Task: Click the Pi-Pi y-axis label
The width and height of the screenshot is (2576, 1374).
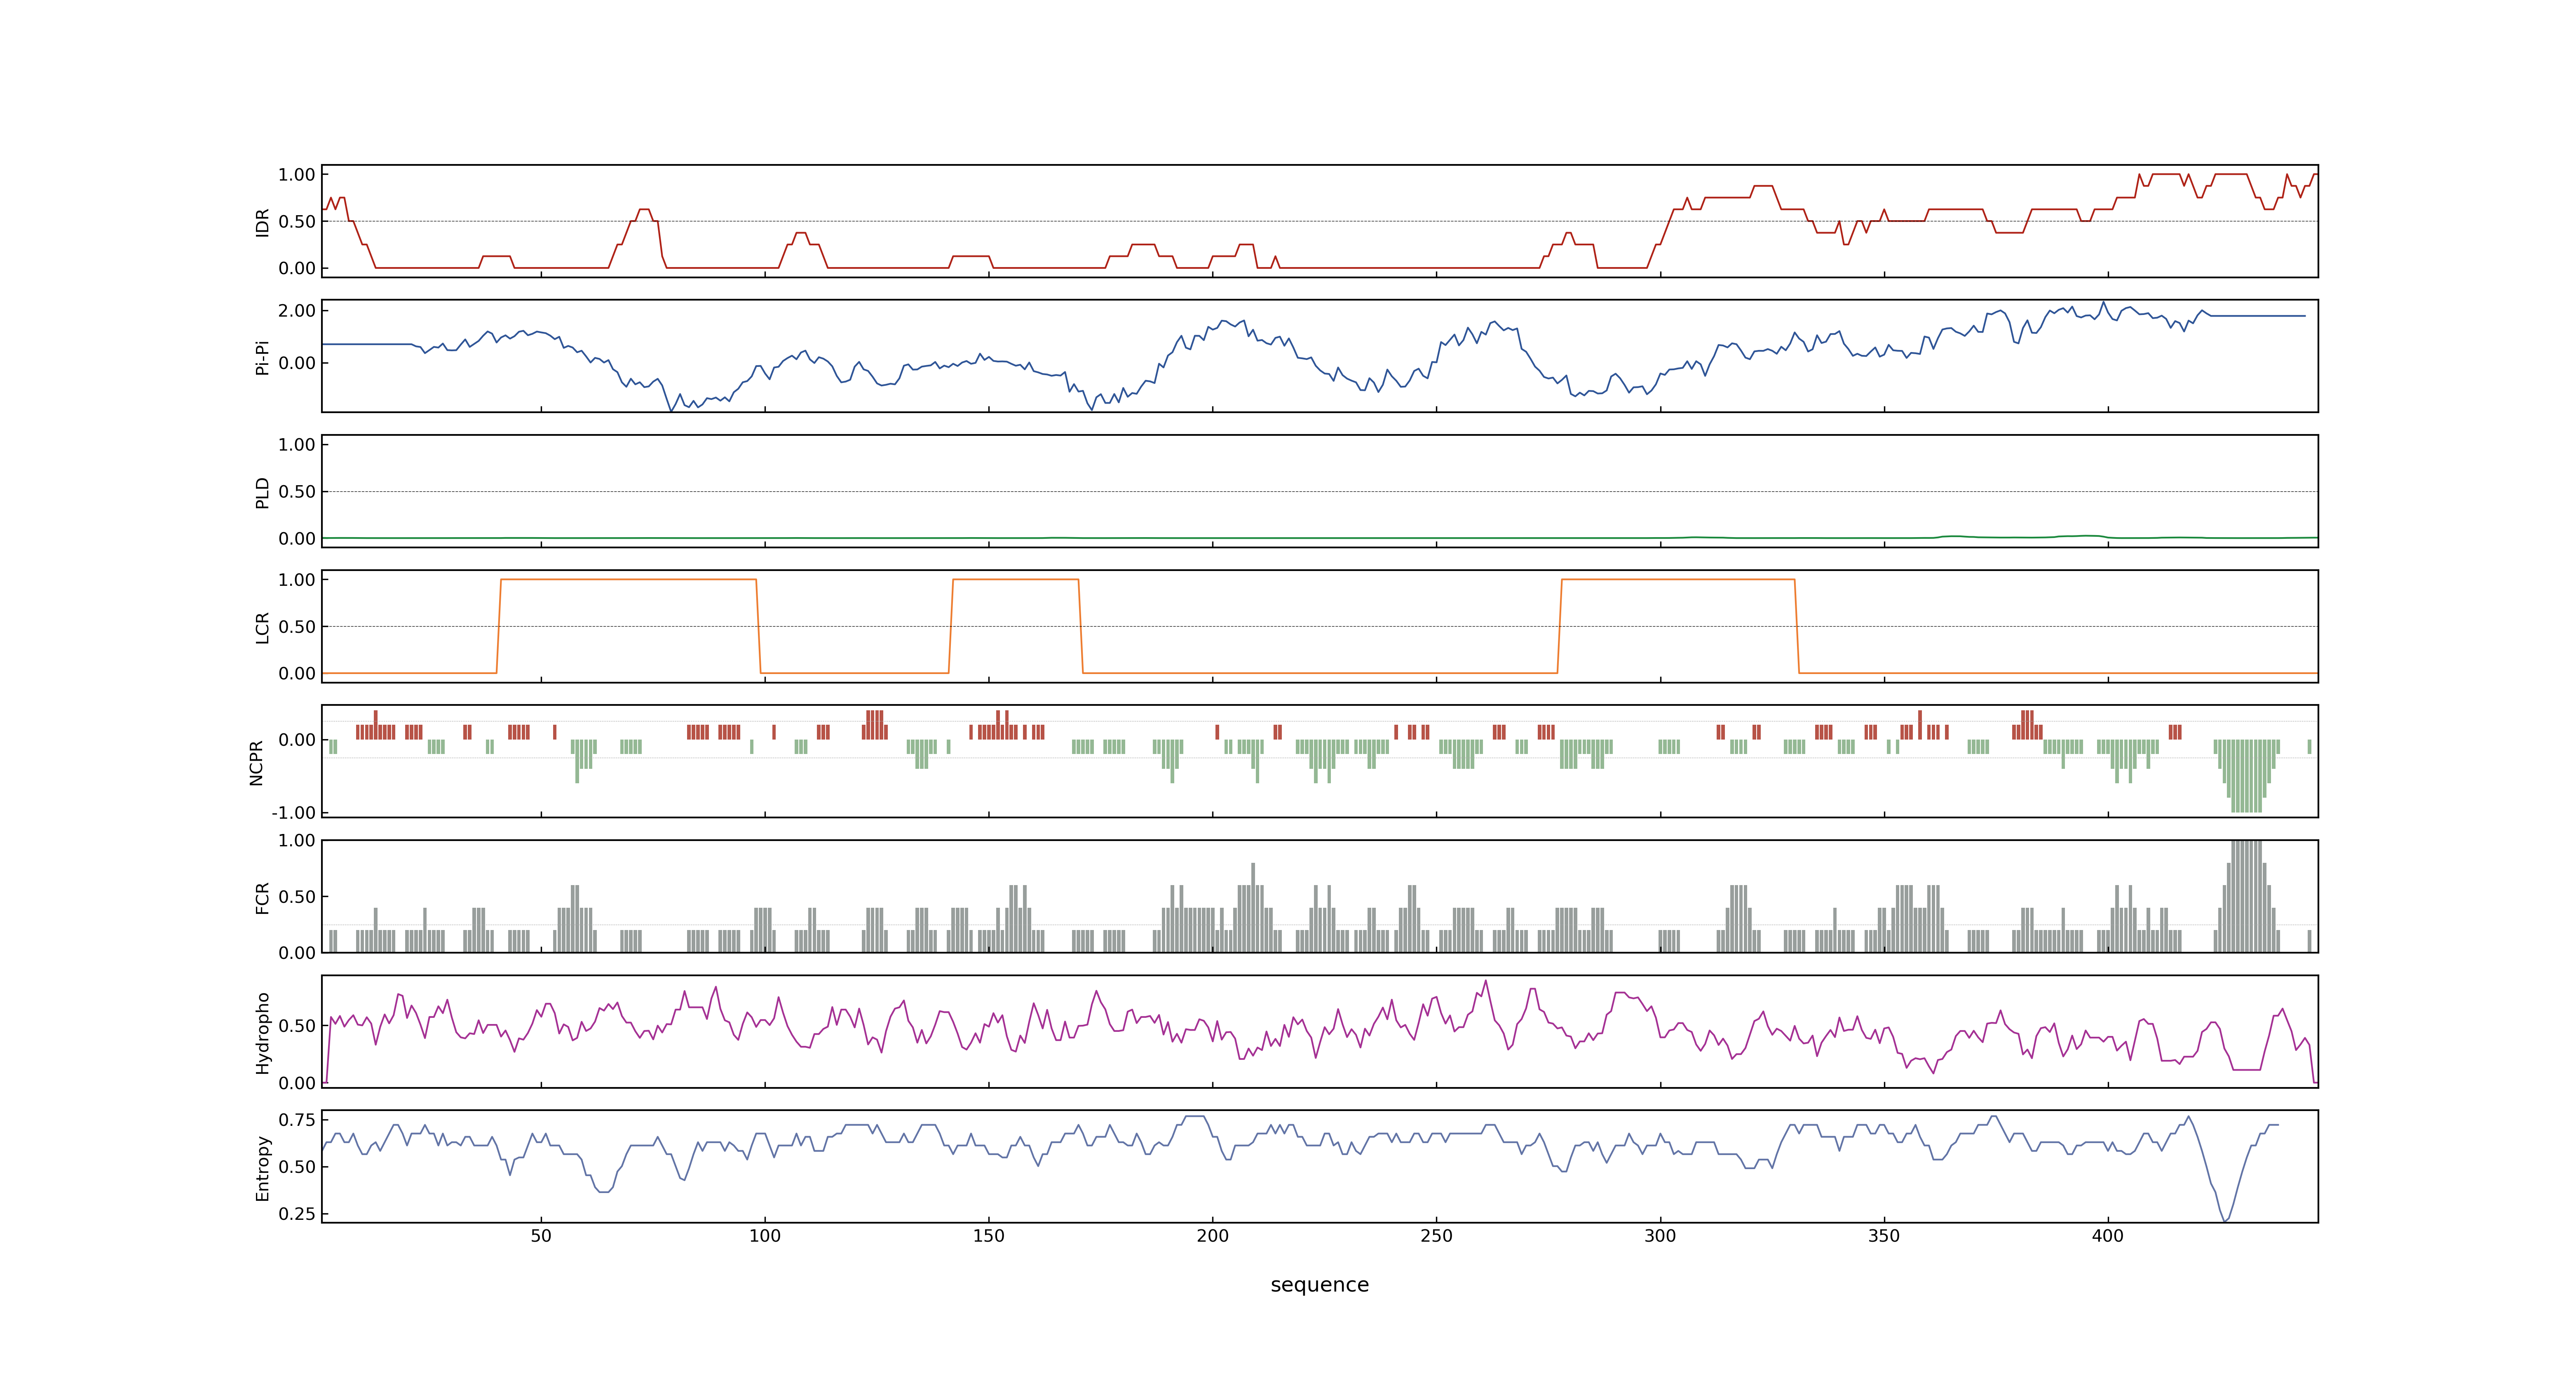Action: click(x=263, y=357)
